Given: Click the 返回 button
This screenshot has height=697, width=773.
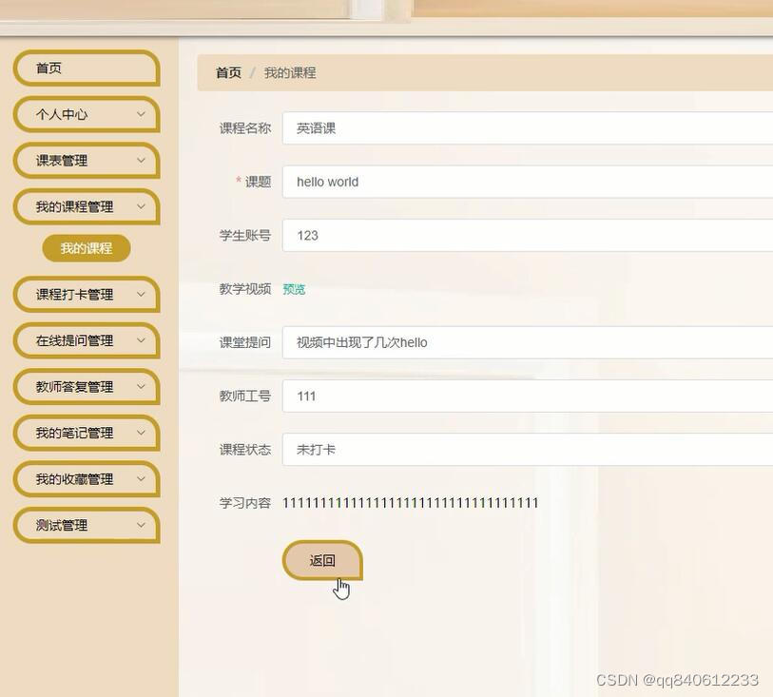Looking at the screenshot, I should tap(322, 560).
